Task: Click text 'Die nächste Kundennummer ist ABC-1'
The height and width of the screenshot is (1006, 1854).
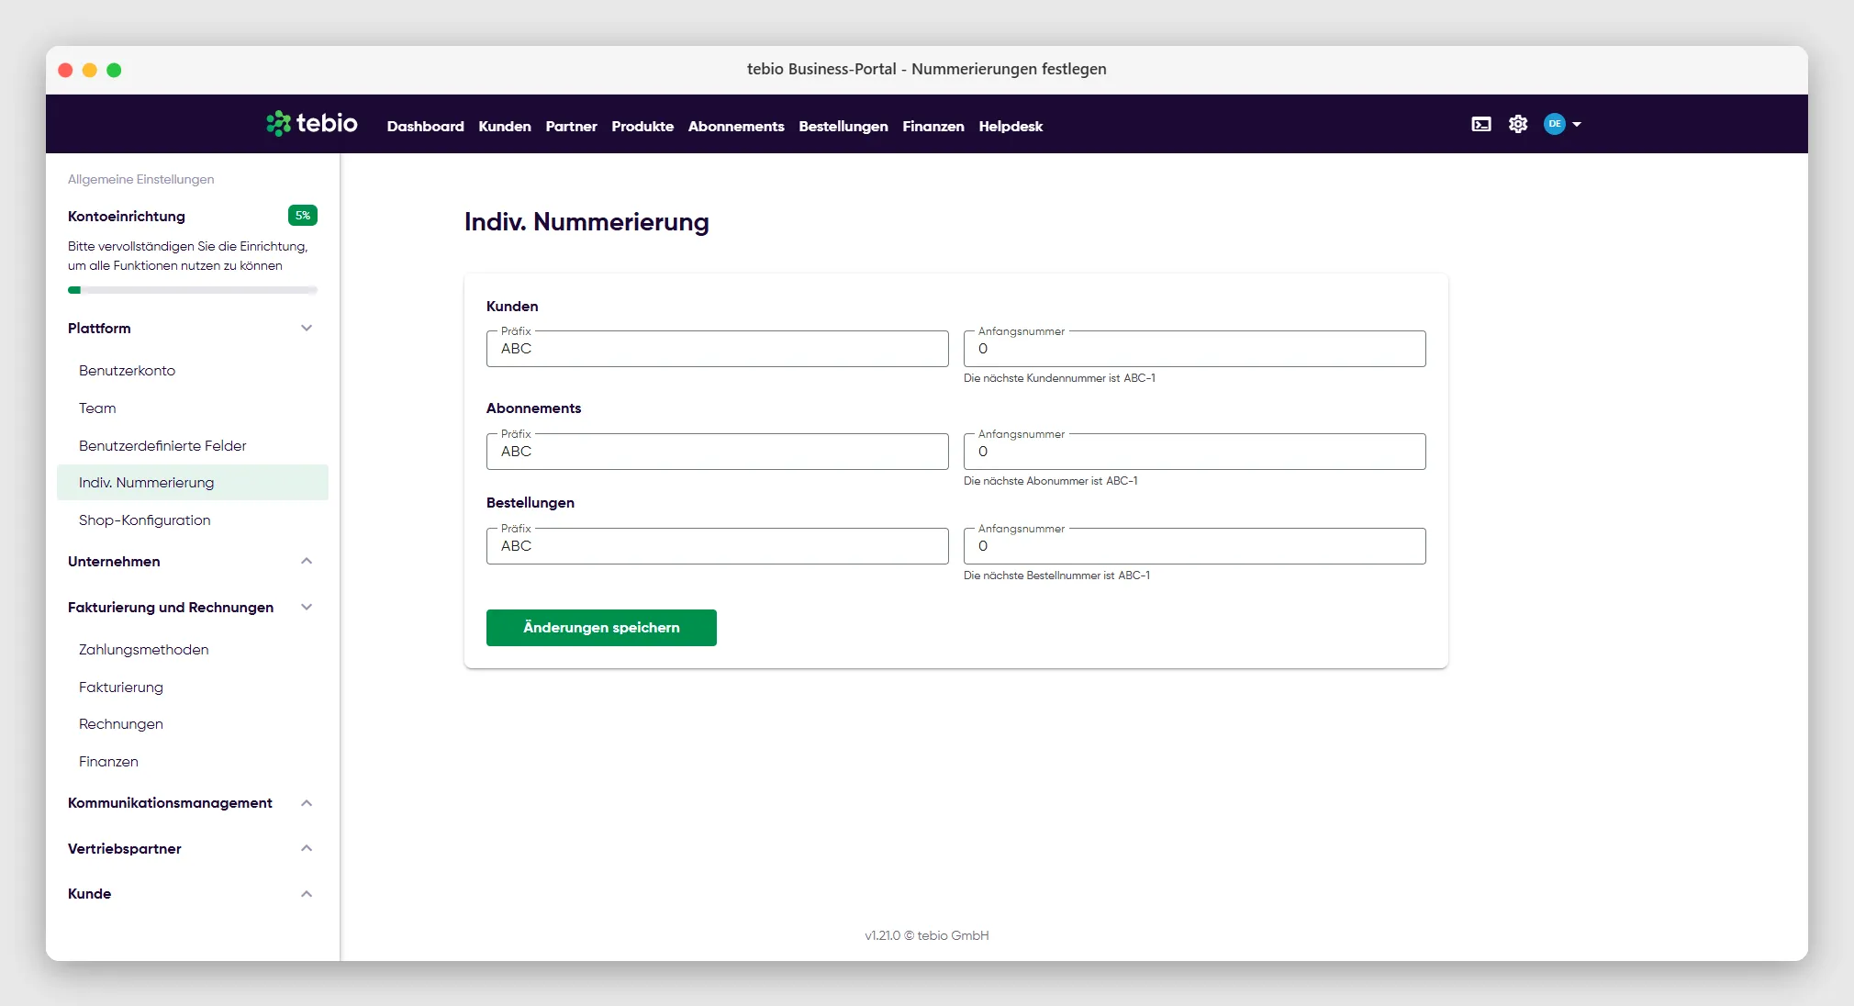Action: coord(1059,378)
